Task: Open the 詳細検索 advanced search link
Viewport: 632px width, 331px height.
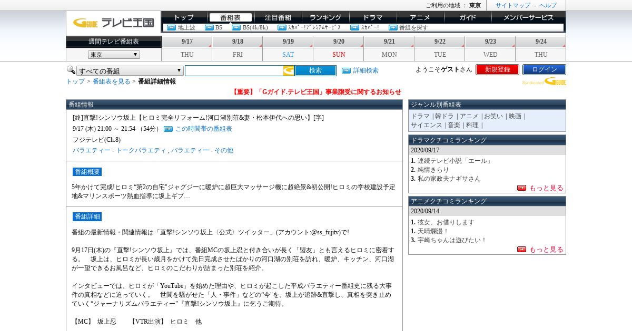Action: point(366,70)
